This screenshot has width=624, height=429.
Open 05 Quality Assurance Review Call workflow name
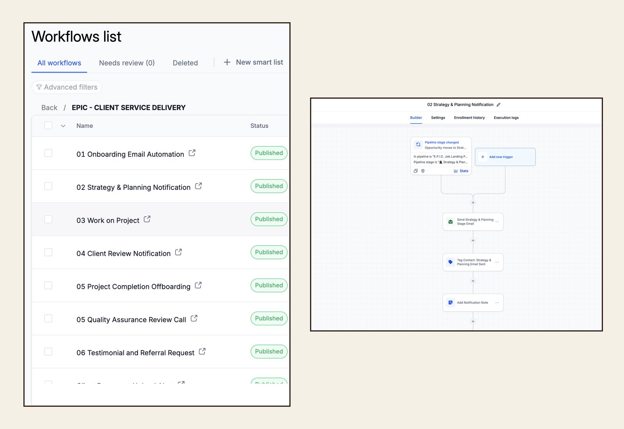coord(131,320)
